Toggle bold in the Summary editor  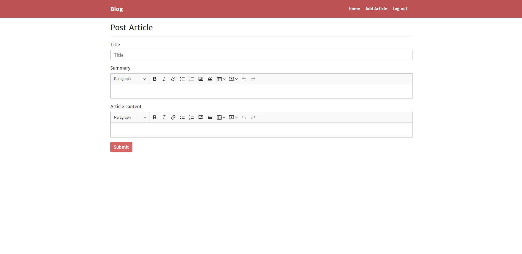click(x=154, y=79)
